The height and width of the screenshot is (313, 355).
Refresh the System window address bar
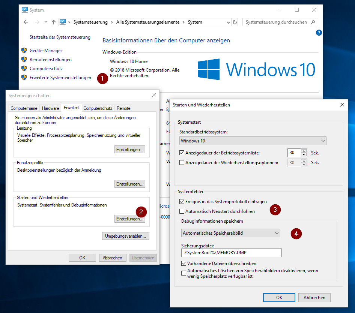point(235,22)
